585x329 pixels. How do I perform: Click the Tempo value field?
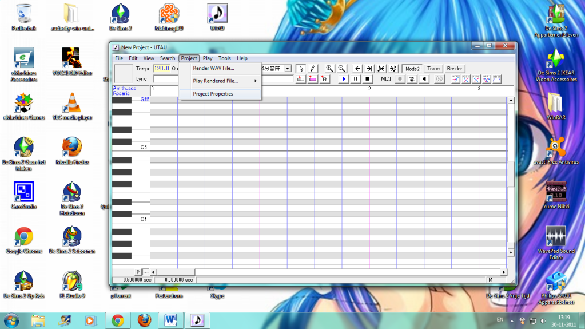[x=162, y=69]
